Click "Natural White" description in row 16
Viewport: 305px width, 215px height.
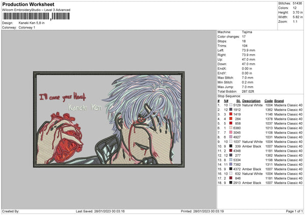click(253, 173)
